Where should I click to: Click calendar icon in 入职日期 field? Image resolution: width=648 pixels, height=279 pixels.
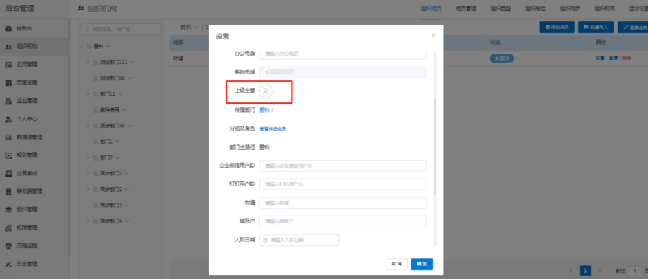[x=265, y=240]
